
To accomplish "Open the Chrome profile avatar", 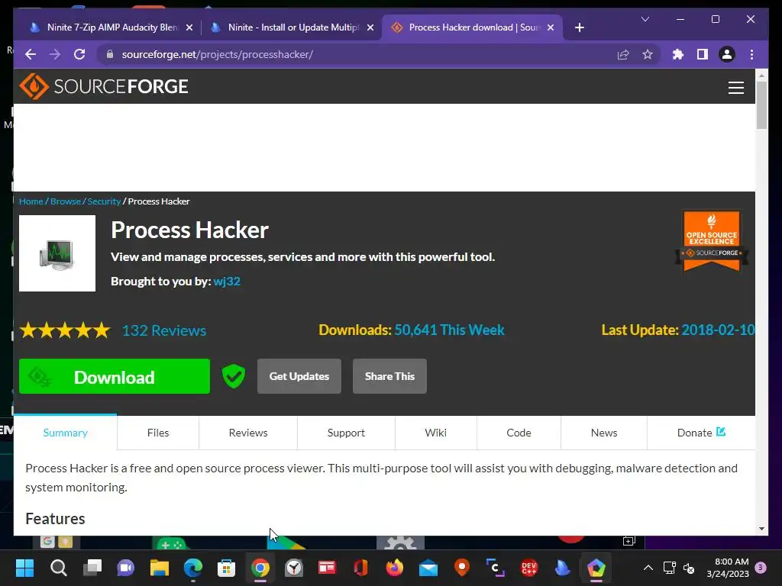I will tap(727, 54).
